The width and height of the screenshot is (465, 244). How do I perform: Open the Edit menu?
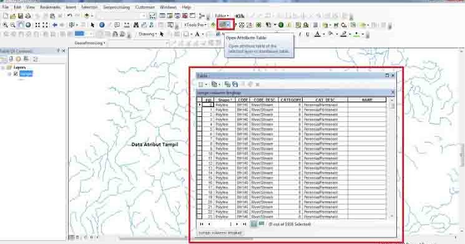tap(17, 7)
